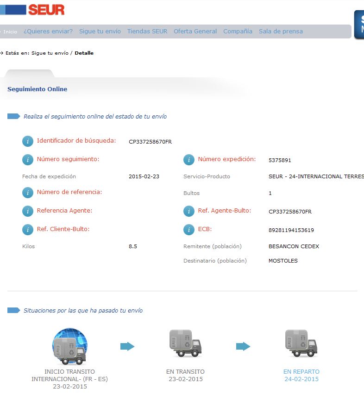Click the Bultos value 1
This screenshot has width=364, height=395.
point(270,193)
